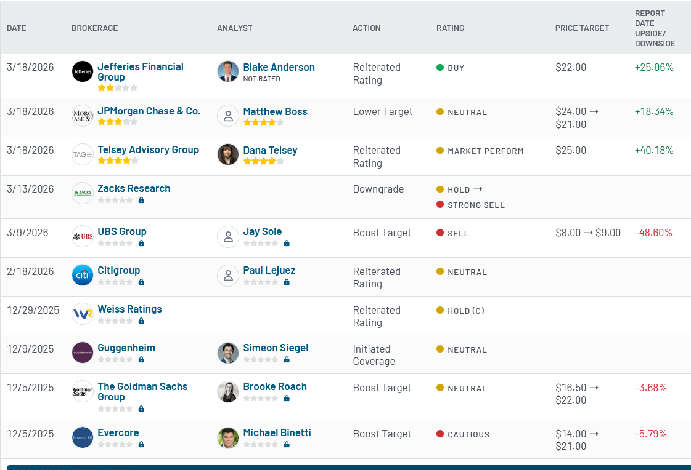Click the Citi logo icon
This screenshot has width=691, height=470.
coord(83,275)
